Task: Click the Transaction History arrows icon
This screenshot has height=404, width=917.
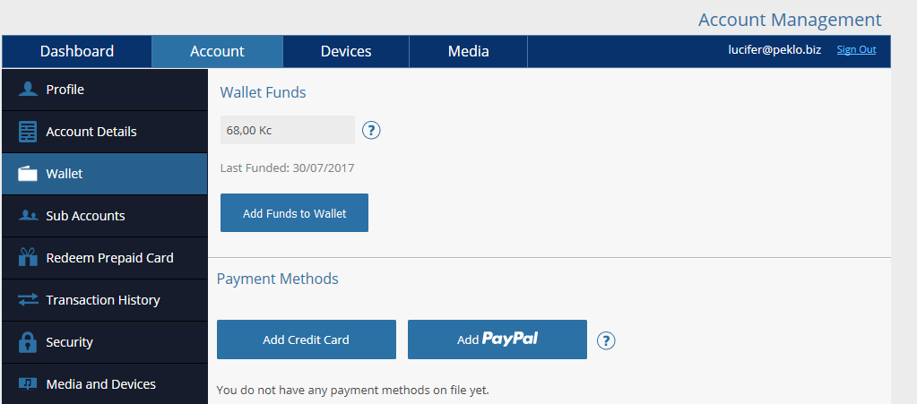Action: [28, 300]
